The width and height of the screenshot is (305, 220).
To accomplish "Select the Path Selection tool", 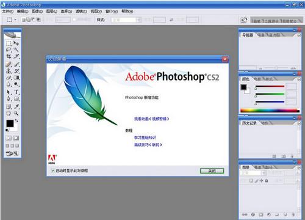I will point(9,92).
